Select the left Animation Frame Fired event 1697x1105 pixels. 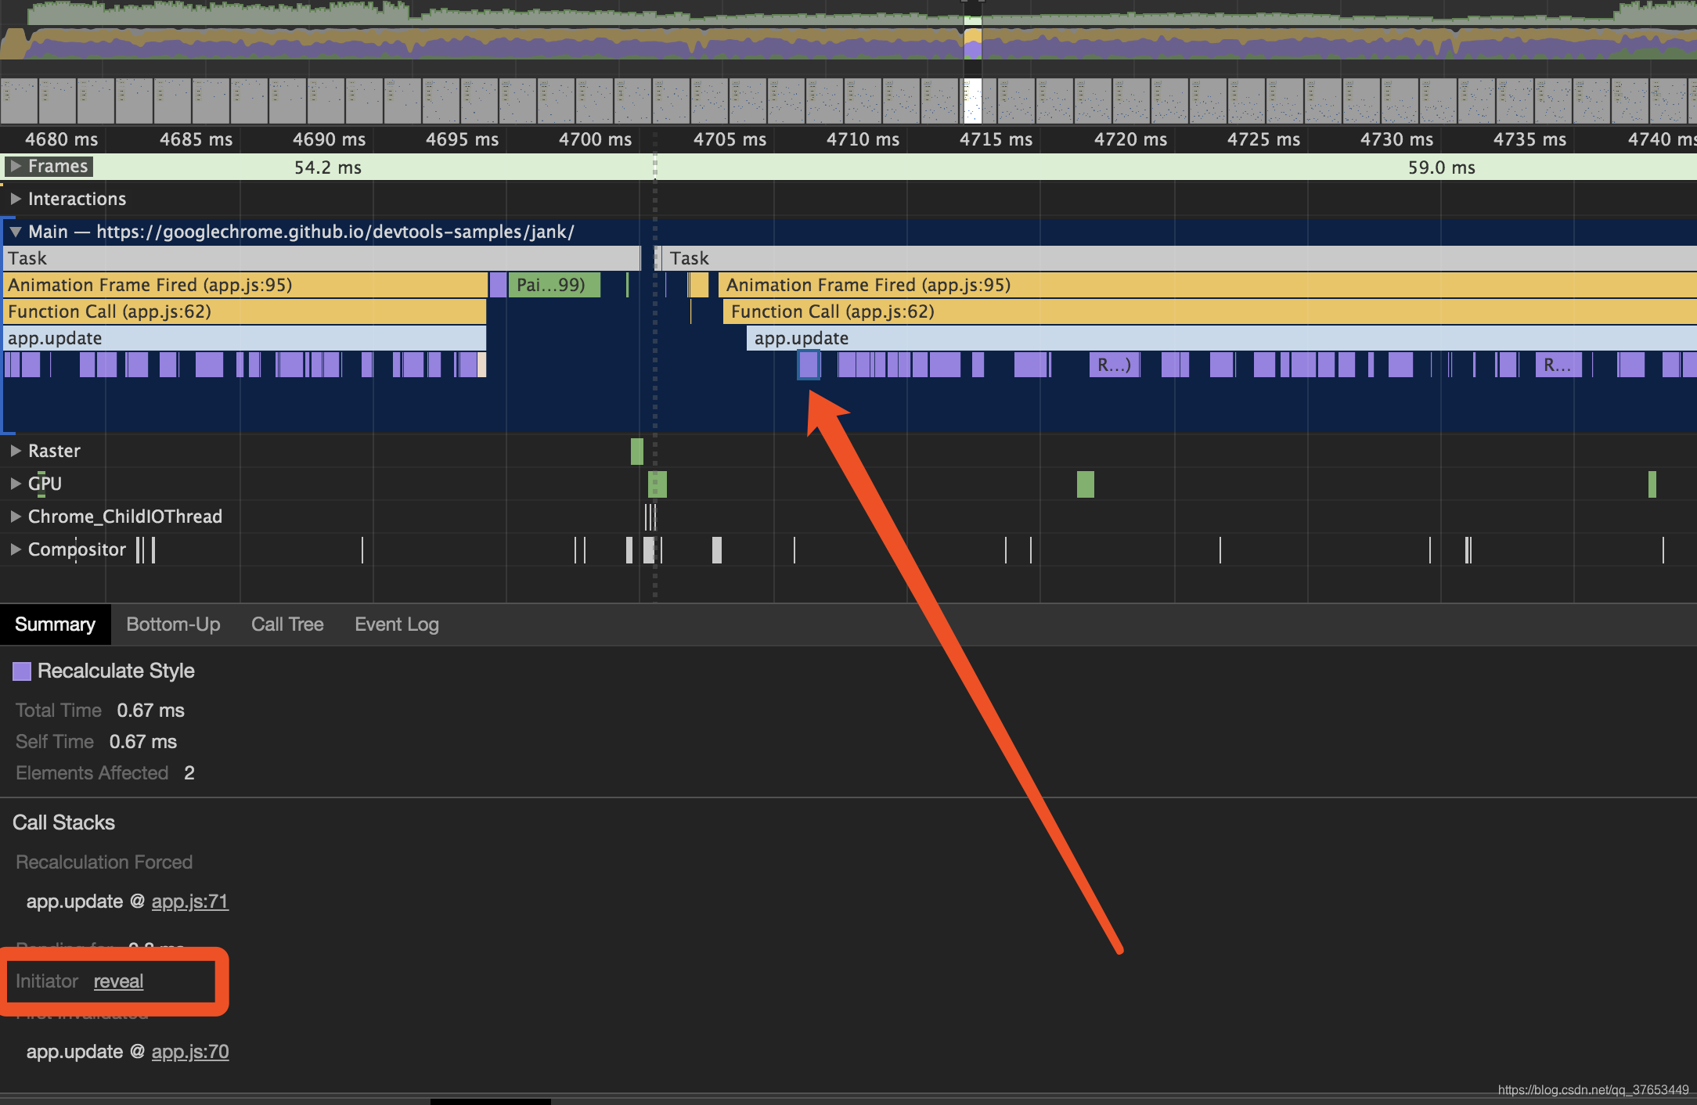tap(245, 285)
